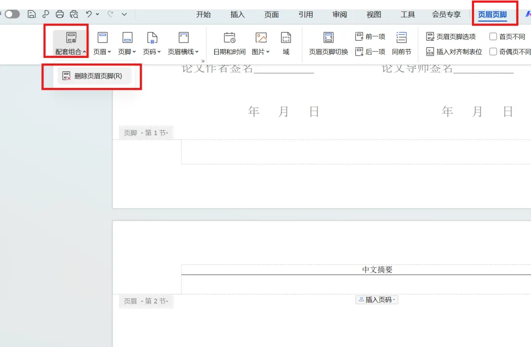Screen dimensions: 531x347
Task: Click the export to PDF icon
Action: (x=45, y=14)
